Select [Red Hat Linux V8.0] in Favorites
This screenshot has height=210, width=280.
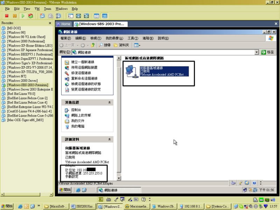[x=21, y=93]
